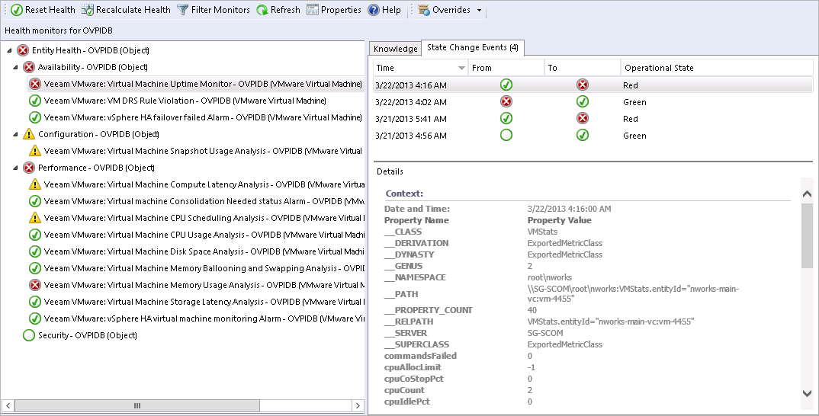Click the SG-SCOM server value
The height and width of the screenshot is (416, 819).
pyautogui.click(x=545, y=333)
